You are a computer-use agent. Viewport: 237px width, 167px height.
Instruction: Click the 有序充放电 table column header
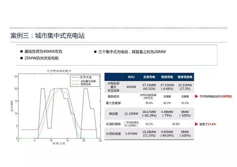point(184,77)
